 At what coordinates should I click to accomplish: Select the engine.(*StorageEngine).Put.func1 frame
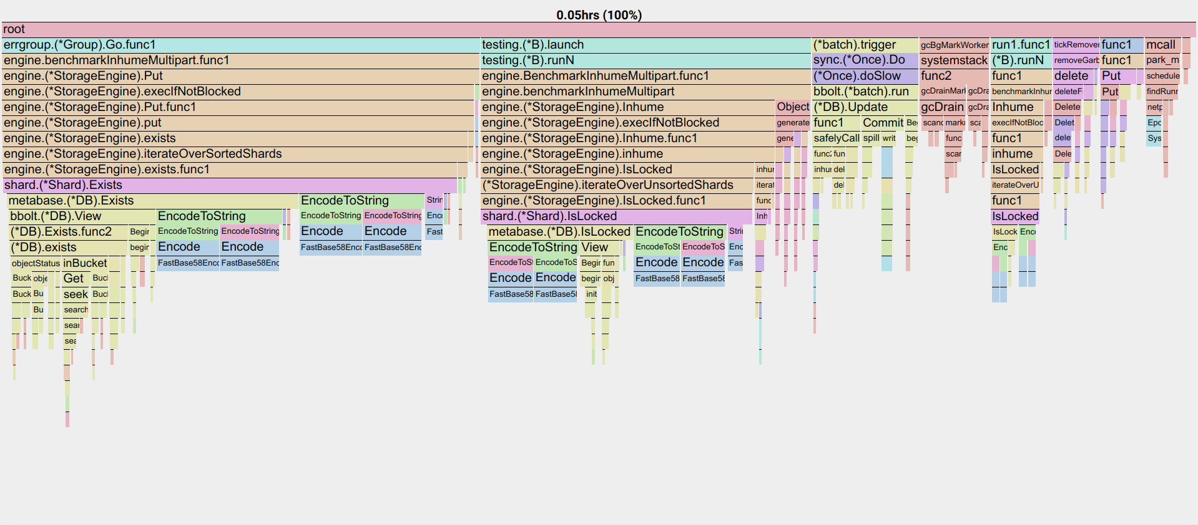click(x=238, y=107)
